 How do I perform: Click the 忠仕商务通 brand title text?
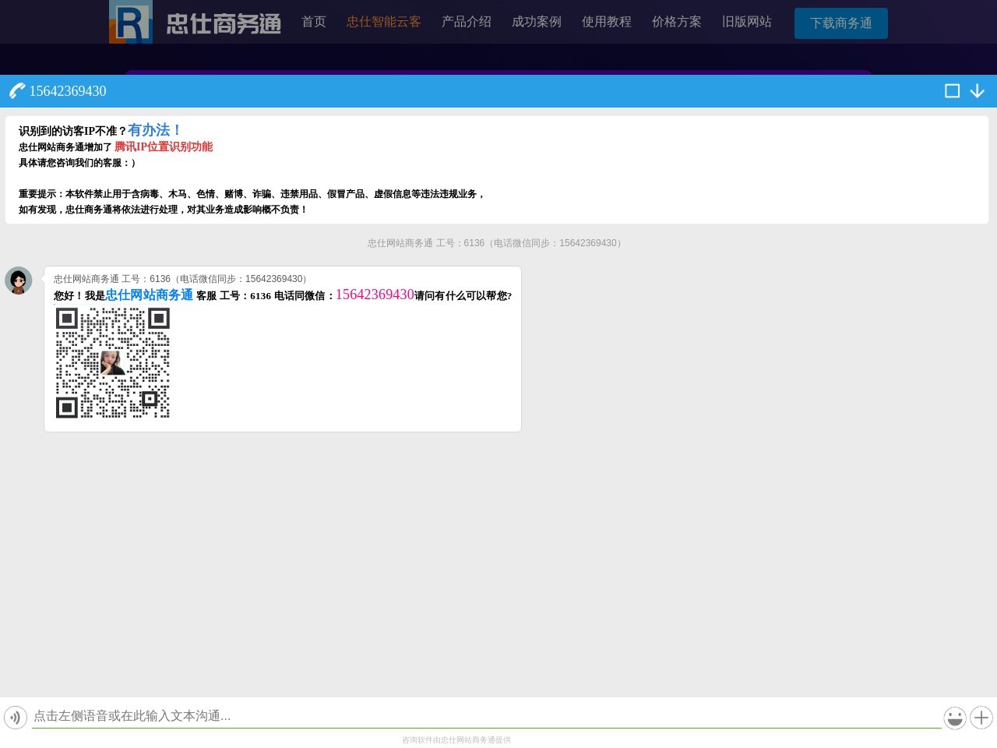coord(224,24)
